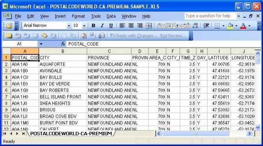Select column B header
This screenshot has height=146, width=263.
pyautogui.click(x=63, y=51)
